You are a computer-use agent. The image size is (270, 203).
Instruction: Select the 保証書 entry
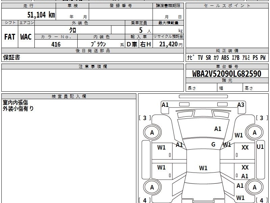tap(11, 58)
